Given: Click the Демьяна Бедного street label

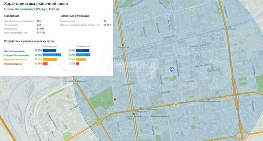Looking at the screenshot, I should [x=203, y=65].
